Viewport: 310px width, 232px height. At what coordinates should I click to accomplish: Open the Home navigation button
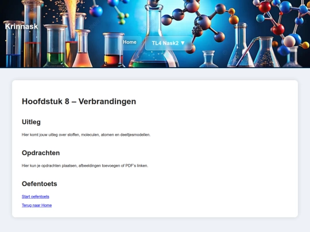[130, 42]
